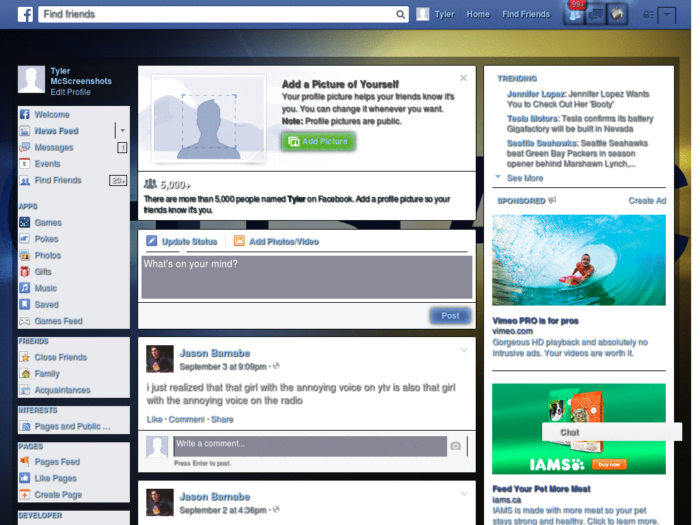Open Tesla Motors trending topic

pyautogui.click(x=532, y=119)
